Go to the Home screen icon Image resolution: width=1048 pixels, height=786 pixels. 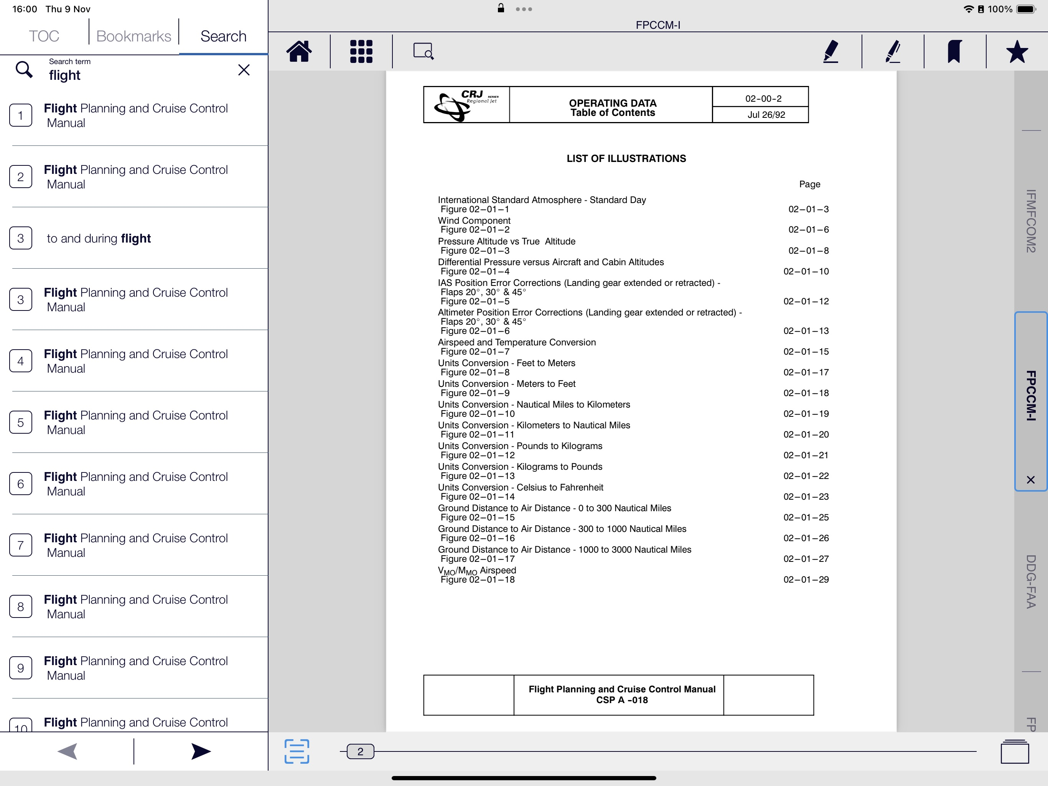pyautogui.click(x=299, y=51)
